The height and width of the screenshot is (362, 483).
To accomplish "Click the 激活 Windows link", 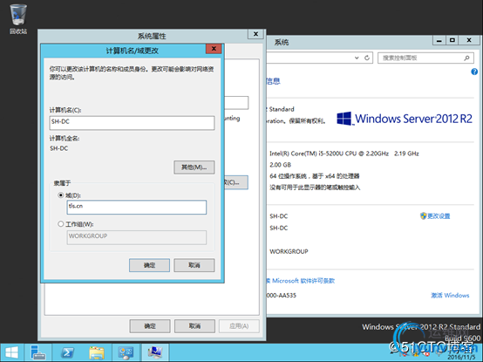I will [450, 295].
